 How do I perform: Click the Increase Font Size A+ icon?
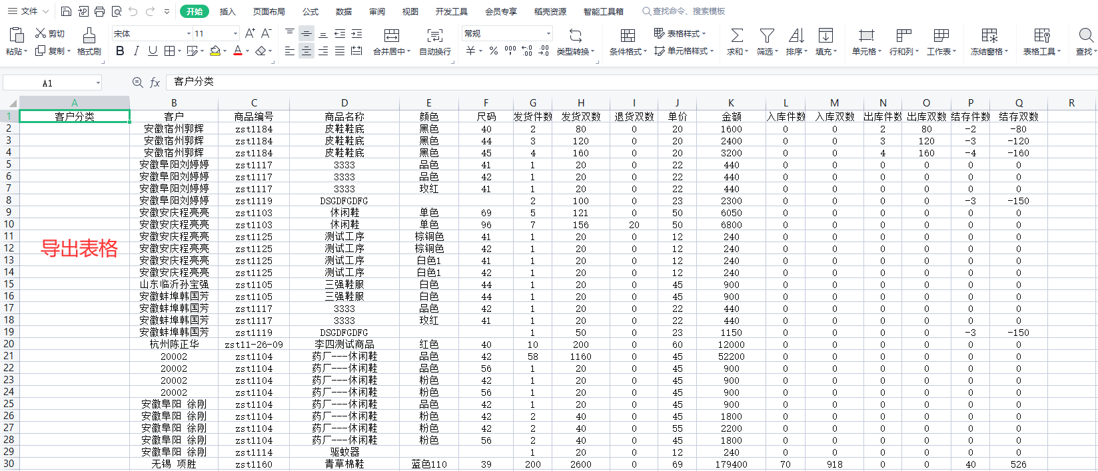[250, 33]
